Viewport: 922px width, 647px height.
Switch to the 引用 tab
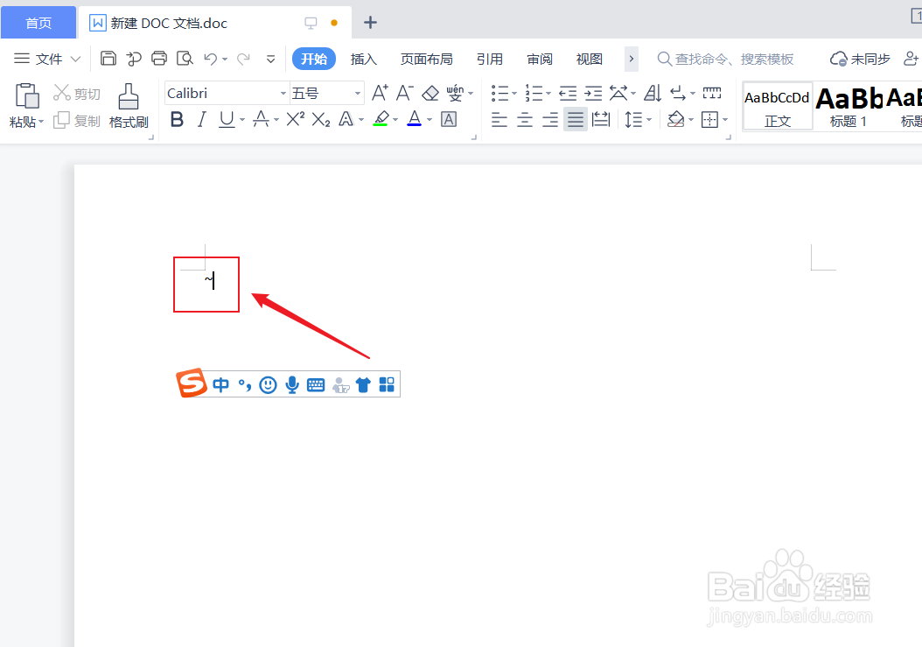(x=489, y=59)
